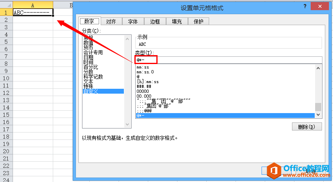333x182 pixels.
Task: Click cell A3 in the spreadsheet
Action: pos(33,27)
